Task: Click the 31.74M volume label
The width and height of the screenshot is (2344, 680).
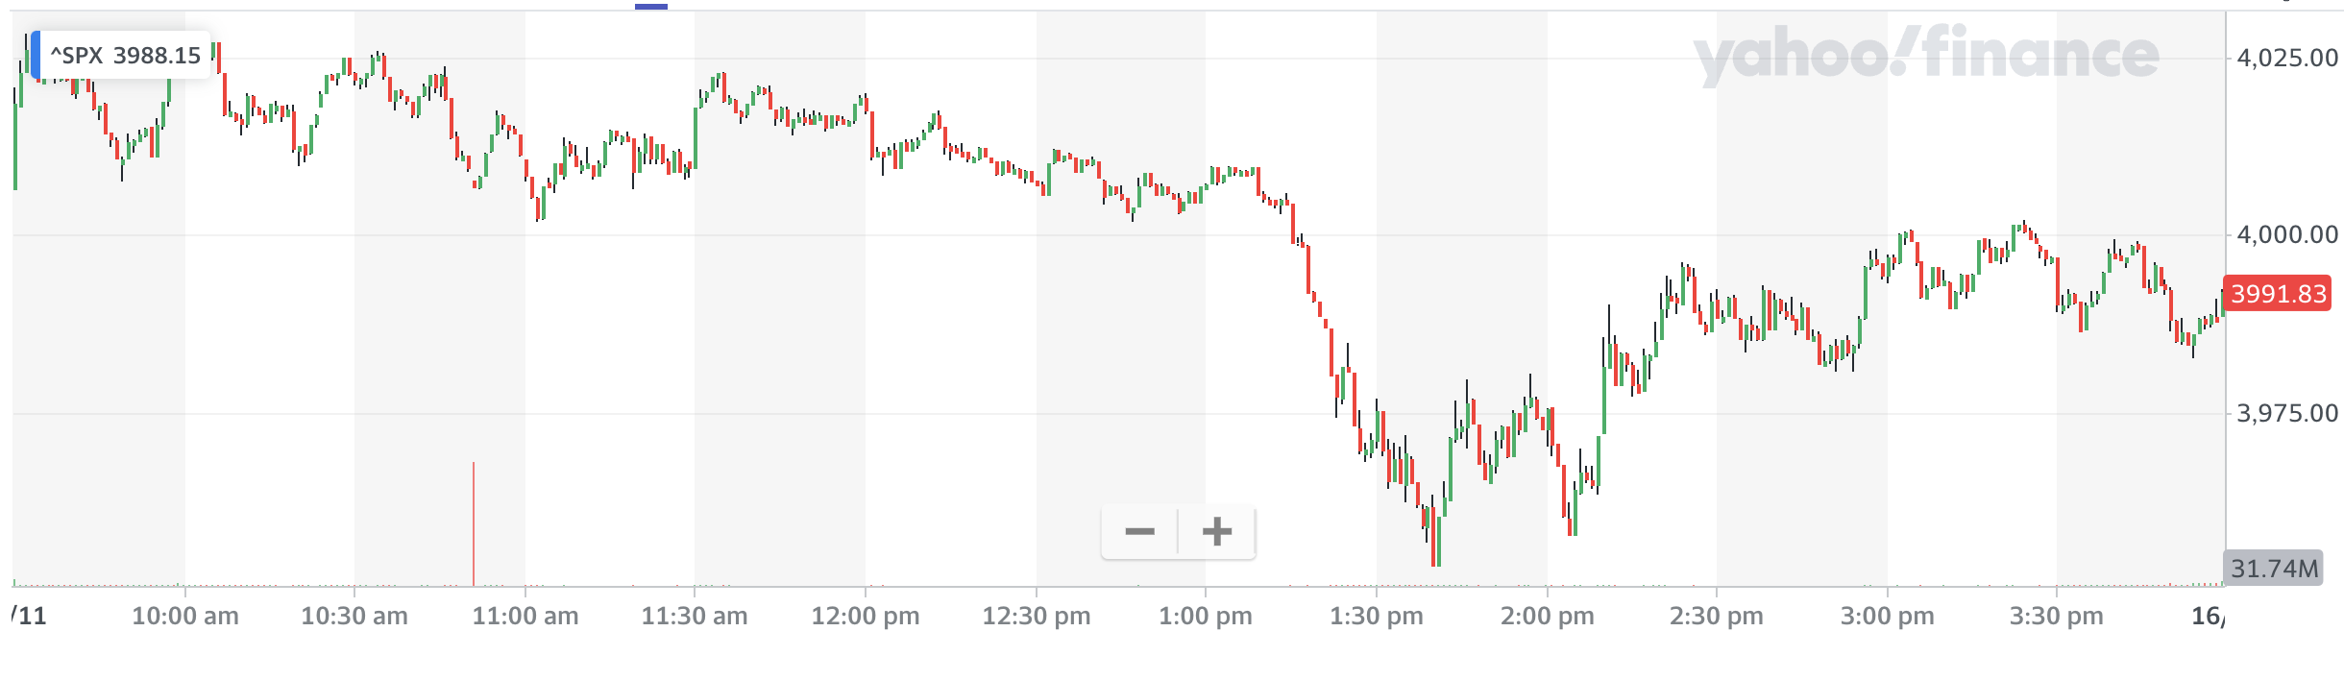Action: [x=2274, y=569]
